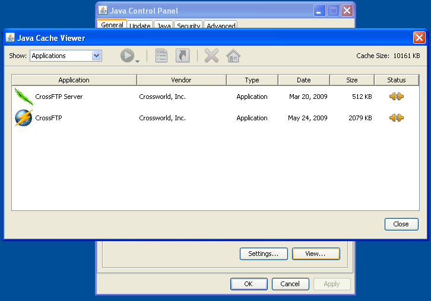Click Type cell Application in CrossFTP Server row
The image size is (431, 301).
tap(252, 97)
